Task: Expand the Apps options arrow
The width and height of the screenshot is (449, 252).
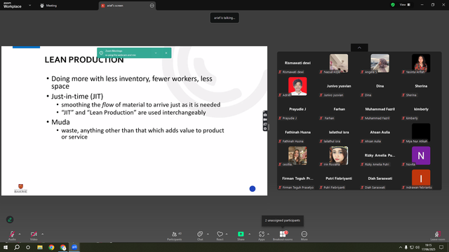Action: 268,234
